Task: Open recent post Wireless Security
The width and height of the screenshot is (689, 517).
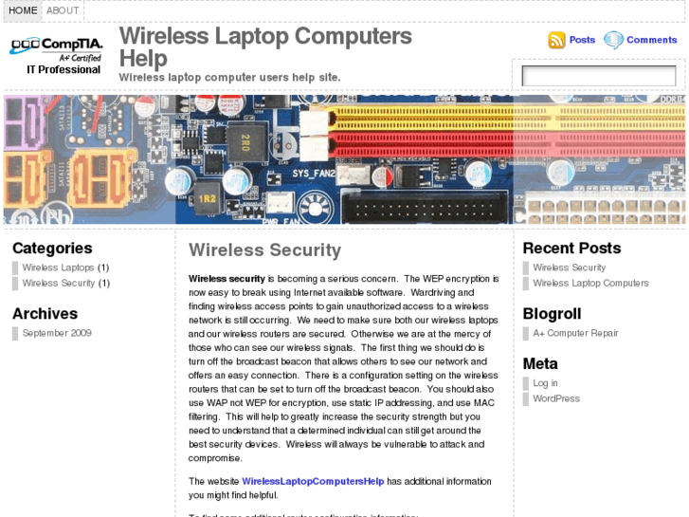Action: (x=569, y=268)
